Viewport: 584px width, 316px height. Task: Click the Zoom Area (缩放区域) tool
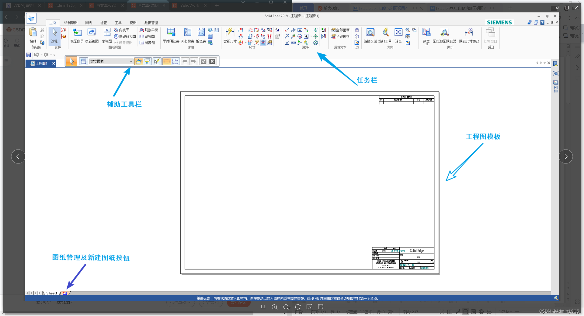pyautogui.click(x=370, y=36)
